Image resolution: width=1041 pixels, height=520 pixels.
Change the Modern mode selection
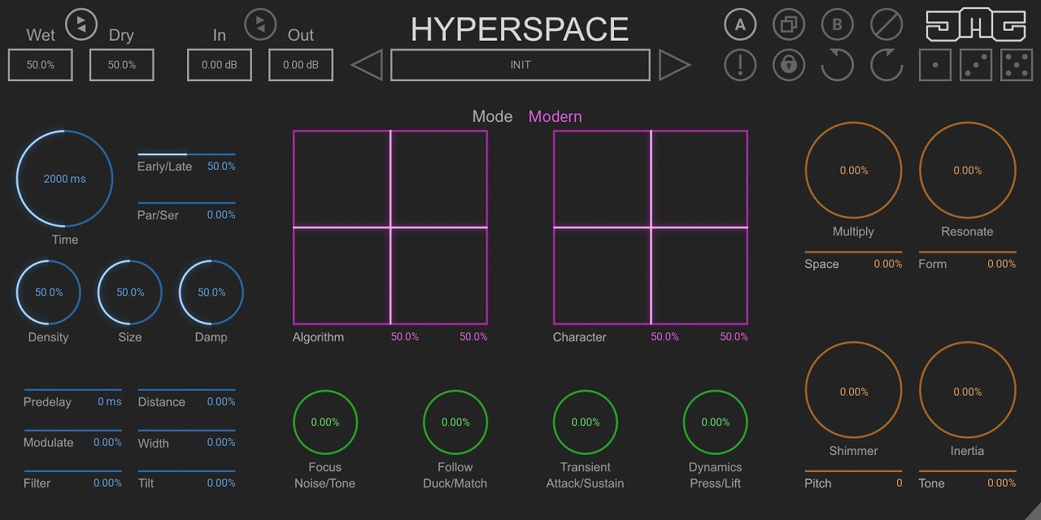[555, 117]
